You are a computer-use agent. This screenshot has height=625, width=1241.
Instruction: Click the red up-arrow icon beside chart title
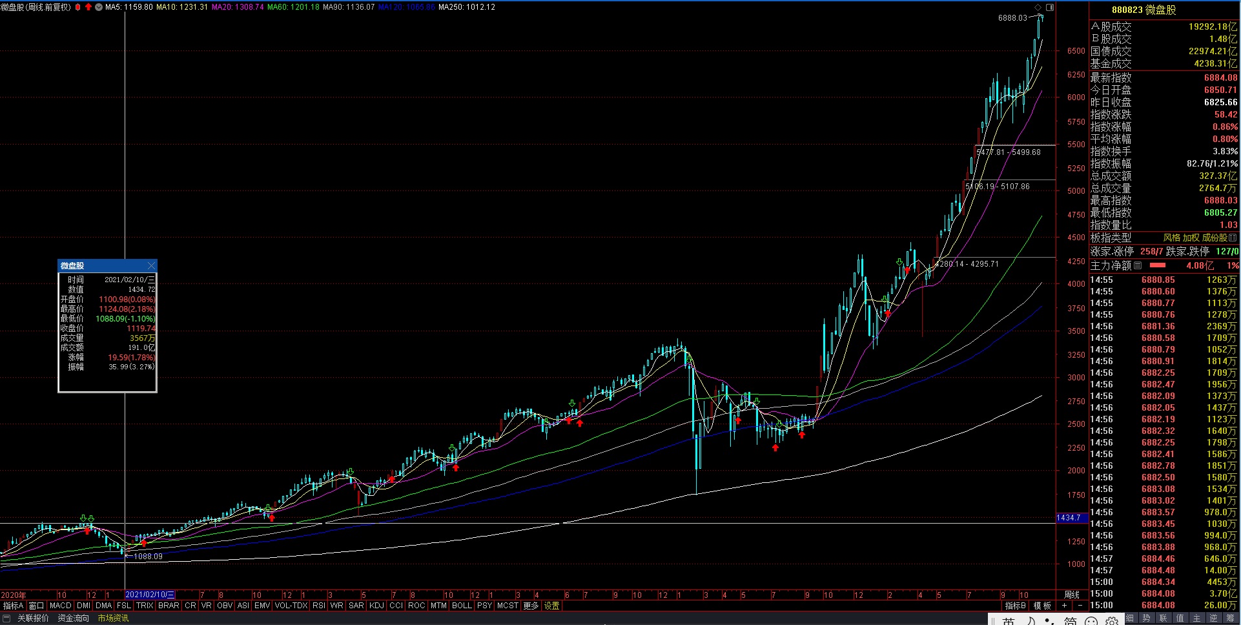point(88,7)
